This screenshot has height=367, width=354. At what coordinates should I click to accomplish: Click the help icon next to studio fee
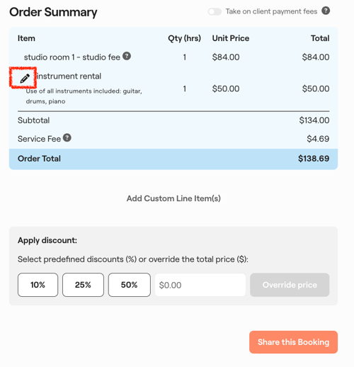coord(127,56)
